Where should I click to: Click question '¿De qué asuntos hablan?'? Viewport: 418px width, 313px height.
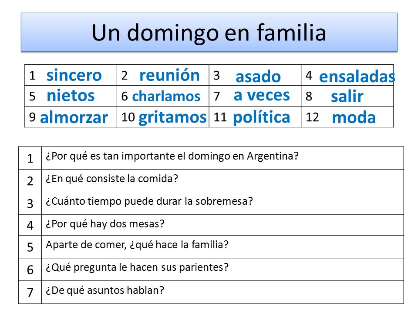105,290
